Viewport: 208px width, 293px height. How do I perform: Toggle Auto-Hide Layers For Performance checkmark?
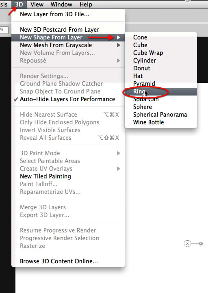tap(68, 99)
